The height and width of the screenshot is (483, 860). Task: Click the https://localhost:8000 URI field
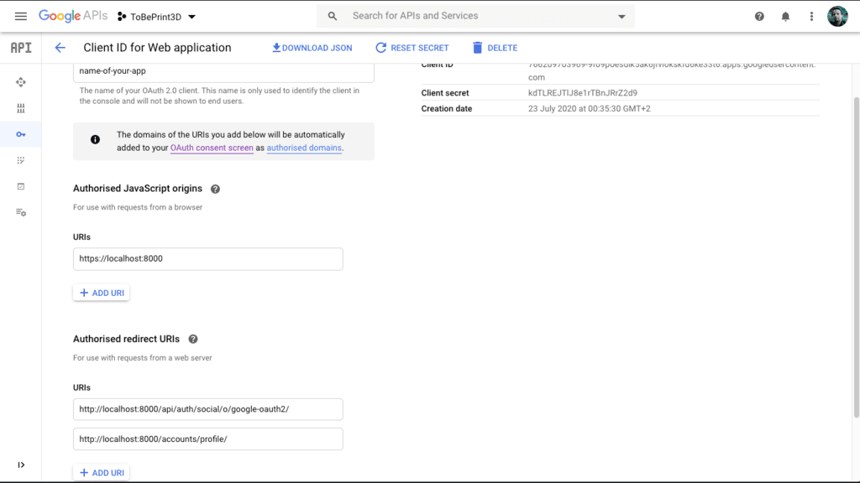coord(207,259)
